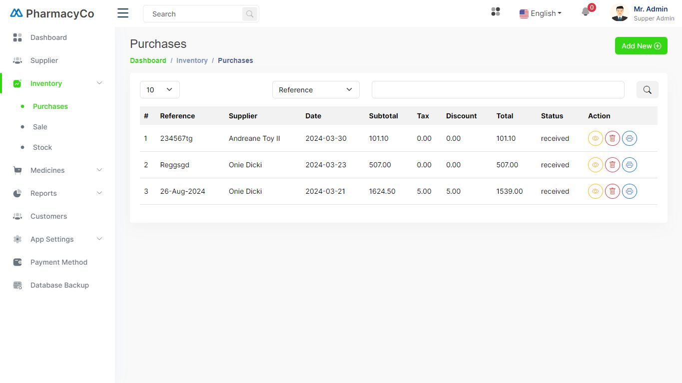Print purchase Reggsgd
This screenshot has height=383, width=682.
(630, 165)
